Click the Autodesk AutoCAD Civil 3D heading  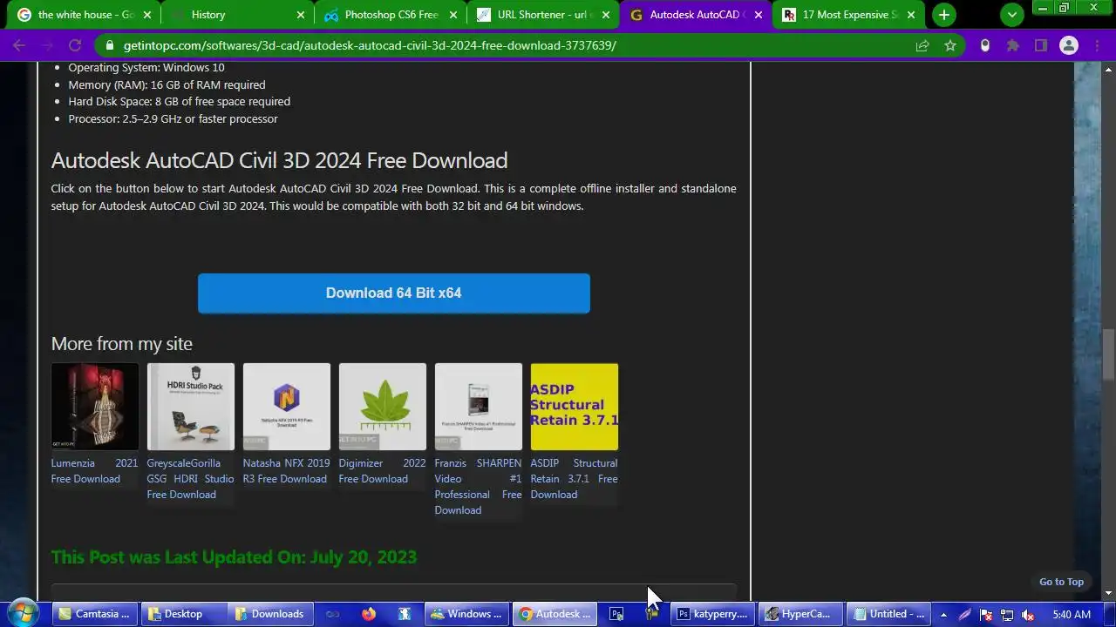coord(279,160)
